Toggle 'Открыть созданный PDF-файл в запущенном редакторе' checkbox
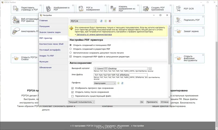The height and width of the screenshot is (130, 218). coord(71,57)
